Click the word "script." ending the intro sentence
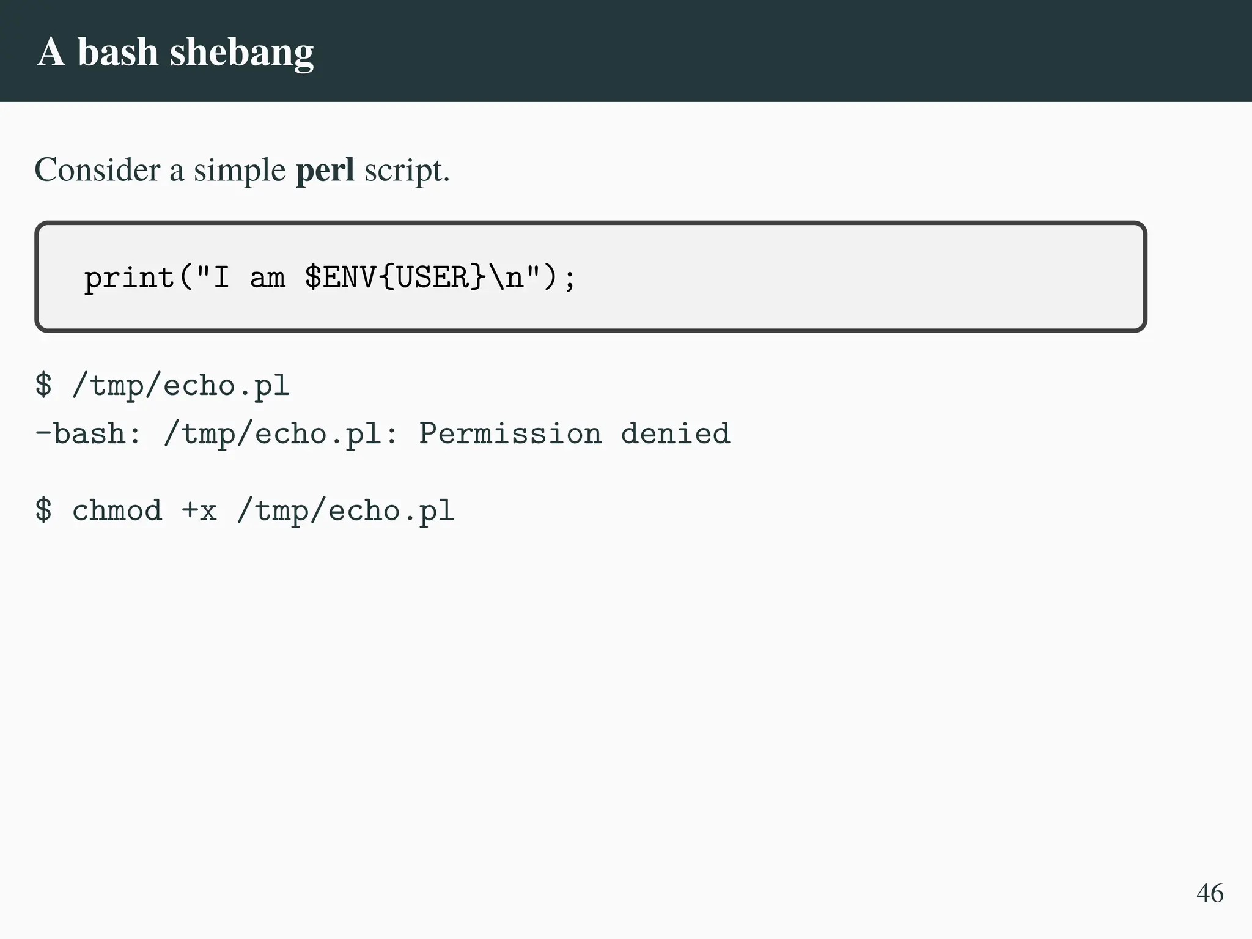Image resolution: width=1252 pixels, height=939 pixels. pos(407,170)
